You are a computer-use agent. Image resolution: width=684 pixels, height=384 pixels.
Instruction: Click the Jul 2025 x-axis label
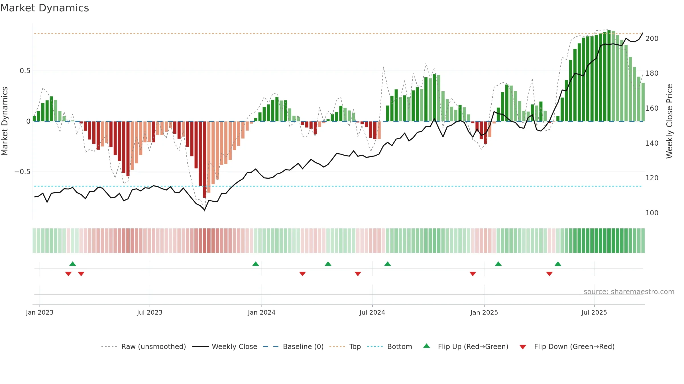tap(594, 312)
